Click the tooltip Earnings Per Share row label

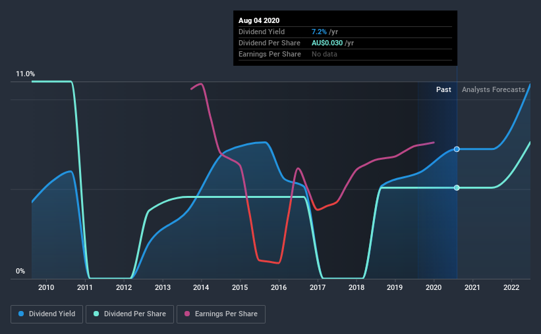point(270,54)
